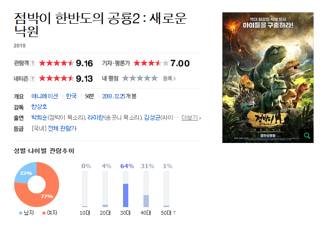Image resolution: width=325 pixels, height=228 pixels.
Task: Rate with the third star in 내 평점
Action: (140, 78)
